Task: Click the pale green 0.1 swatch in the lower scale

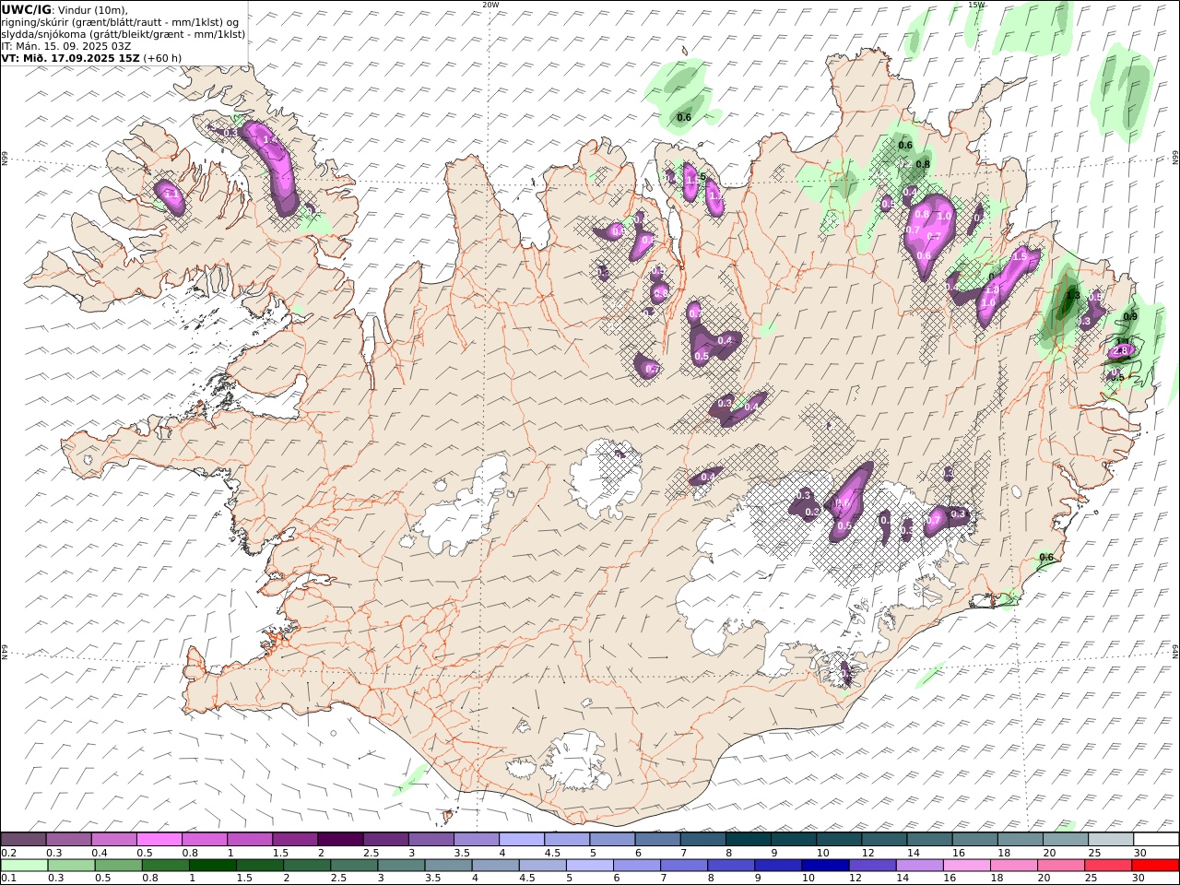Action: click(24, 866)
